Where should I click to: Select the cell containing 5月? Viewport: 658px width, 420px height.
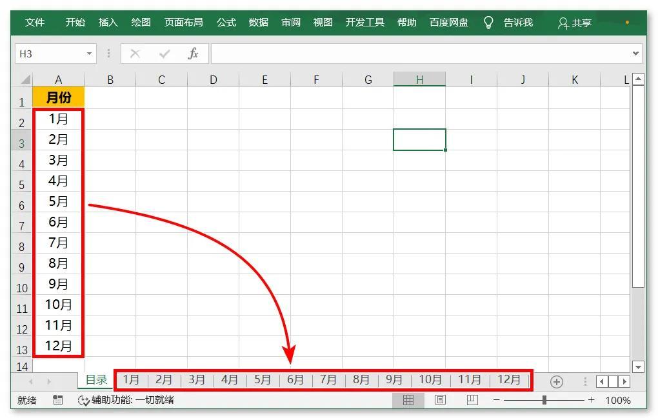tap(58, 201)
